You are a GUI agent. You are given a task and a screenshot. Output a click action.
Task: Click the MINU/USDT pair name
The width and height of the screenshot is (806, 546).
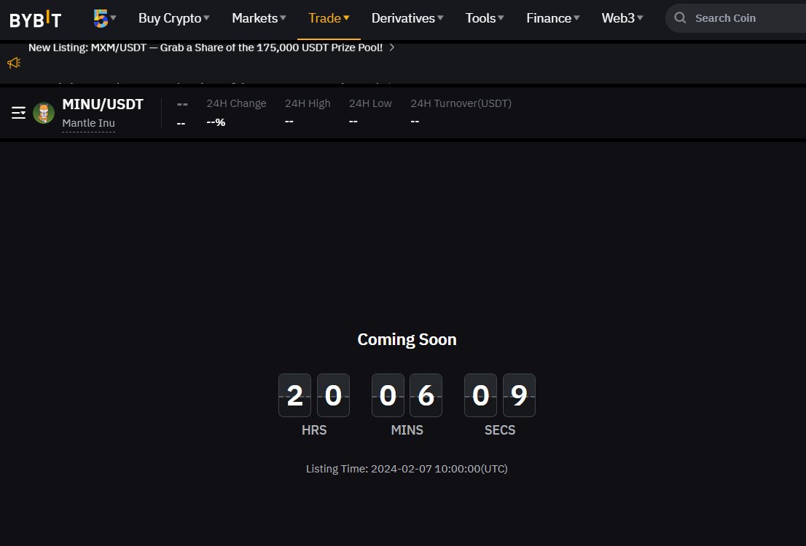point(103,104)
